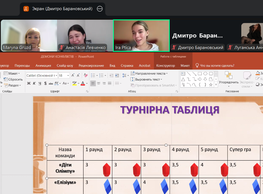The height and width of the screenshot is (194, 263).
Task: Select the star shape in shapes gallery
Action: point(211,84)
